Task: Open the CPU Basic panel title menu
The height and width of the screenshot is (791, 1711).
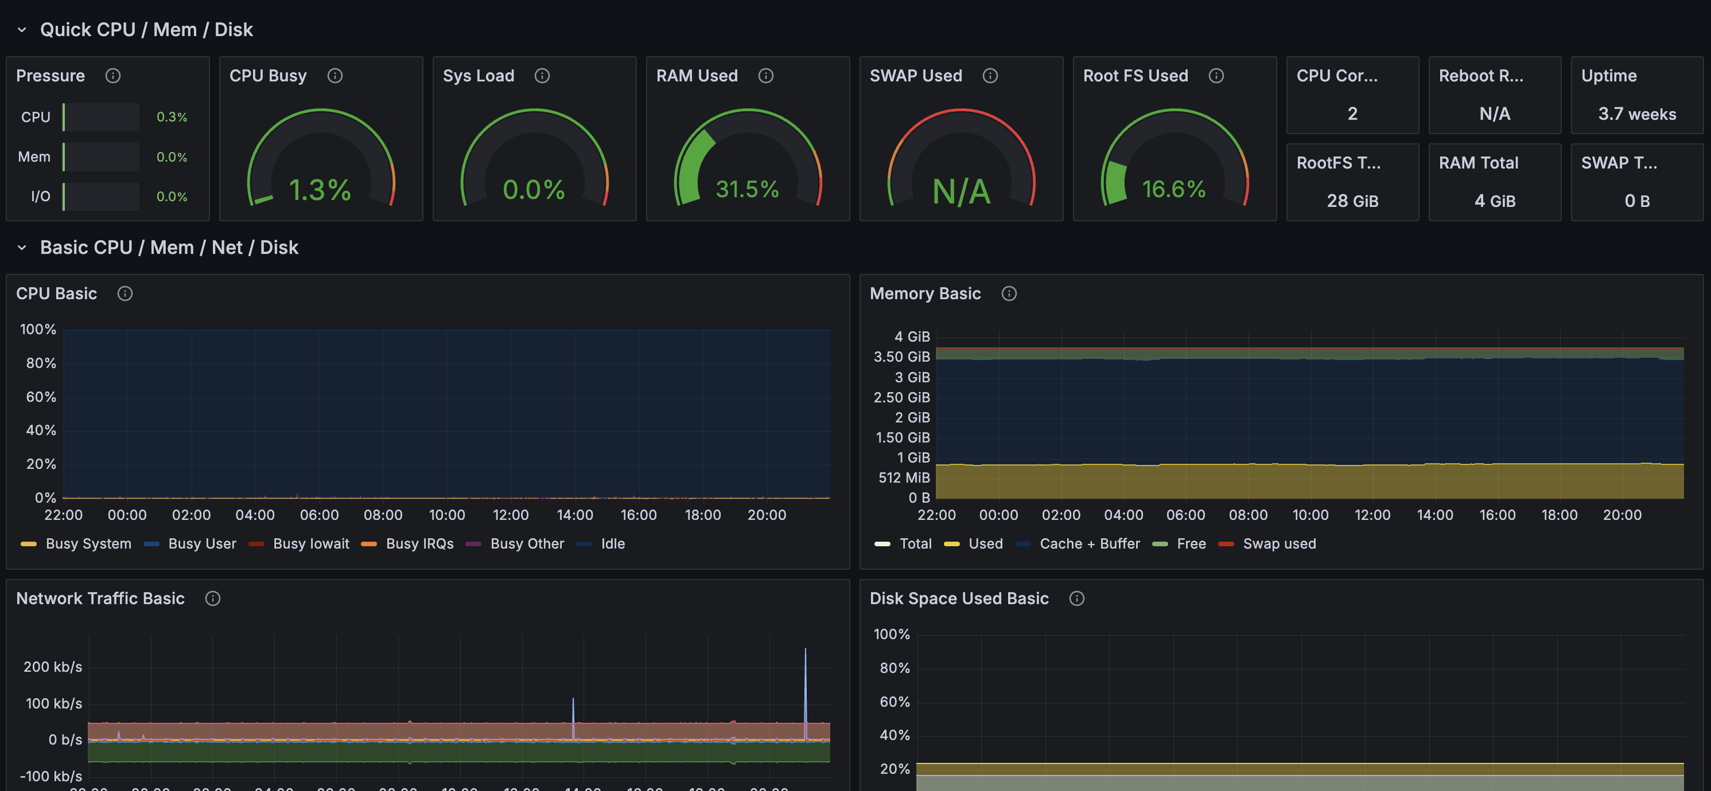Action: (x=56, y=293)
